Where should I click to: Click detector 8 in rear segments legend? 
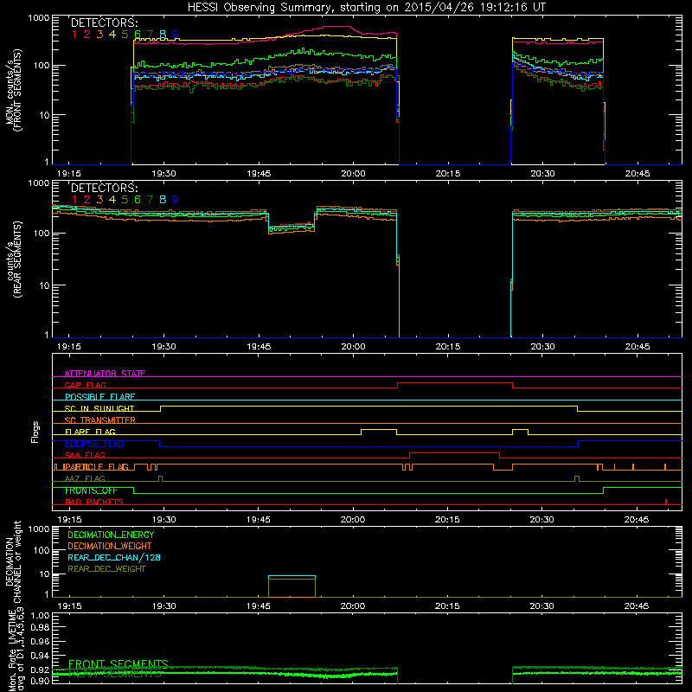(x=163, y=200)
